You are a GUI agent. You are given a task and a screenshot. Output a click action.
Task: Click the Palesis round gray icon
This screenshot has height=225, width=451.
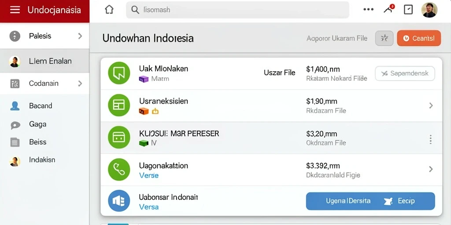pos(15,36)
